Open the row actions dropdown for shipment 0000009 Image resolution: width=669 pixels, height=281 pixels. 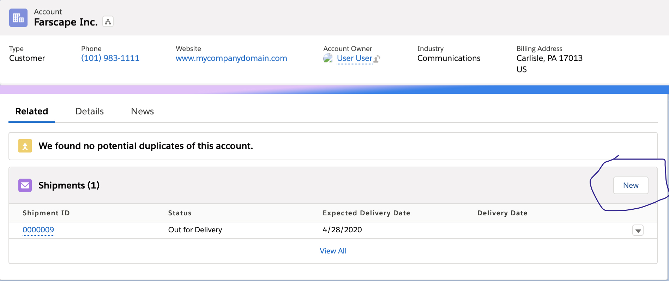tap(638, 231)
